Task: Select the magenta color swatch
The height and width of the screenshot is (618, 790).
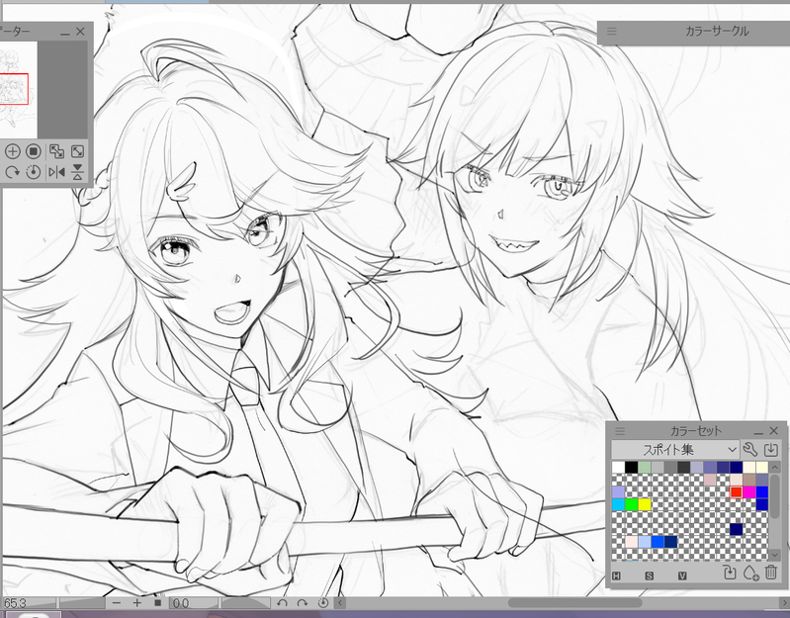Action: point(749,492)
